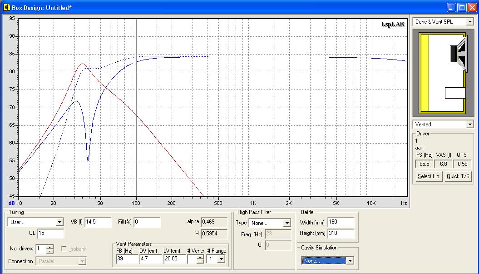The width and height of the screenshot is (479, 274).
Task: Click the VAS (l) value field 6.8
Action: (443, 164)
